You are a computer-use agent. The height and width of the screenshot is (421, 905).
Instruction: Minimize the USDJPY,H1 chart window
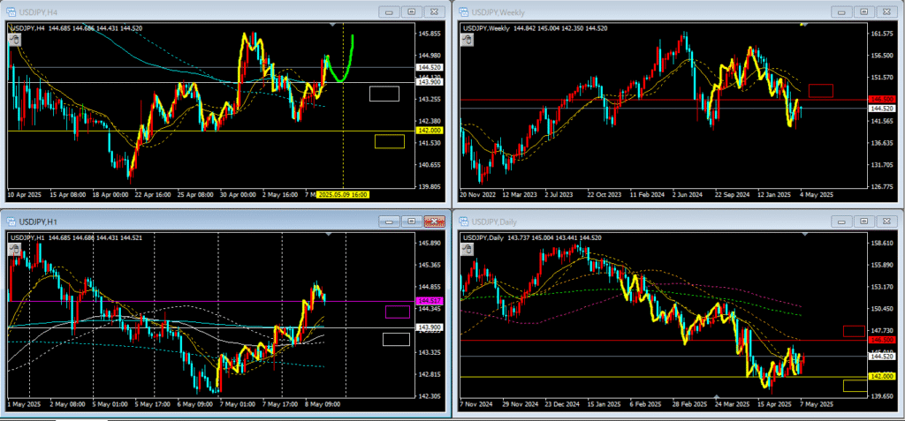390,222
